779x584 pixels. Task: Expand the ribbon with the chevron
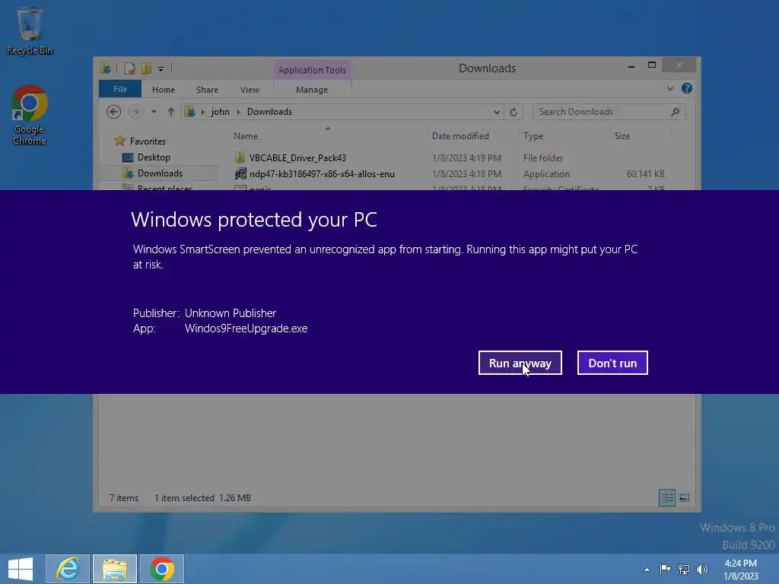coord(669,88)
